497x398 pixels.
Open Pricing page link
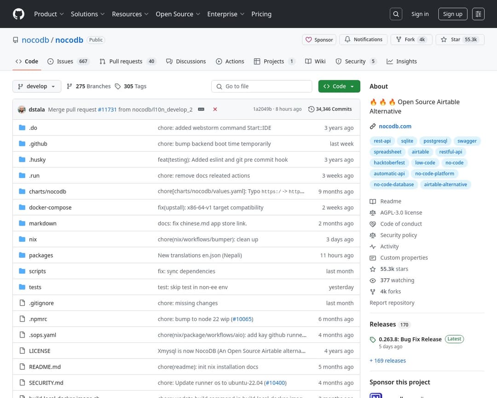click(261, 14)
